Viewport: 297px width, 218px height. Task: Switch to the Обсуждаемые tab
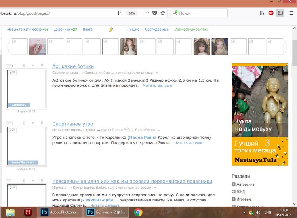156,30
